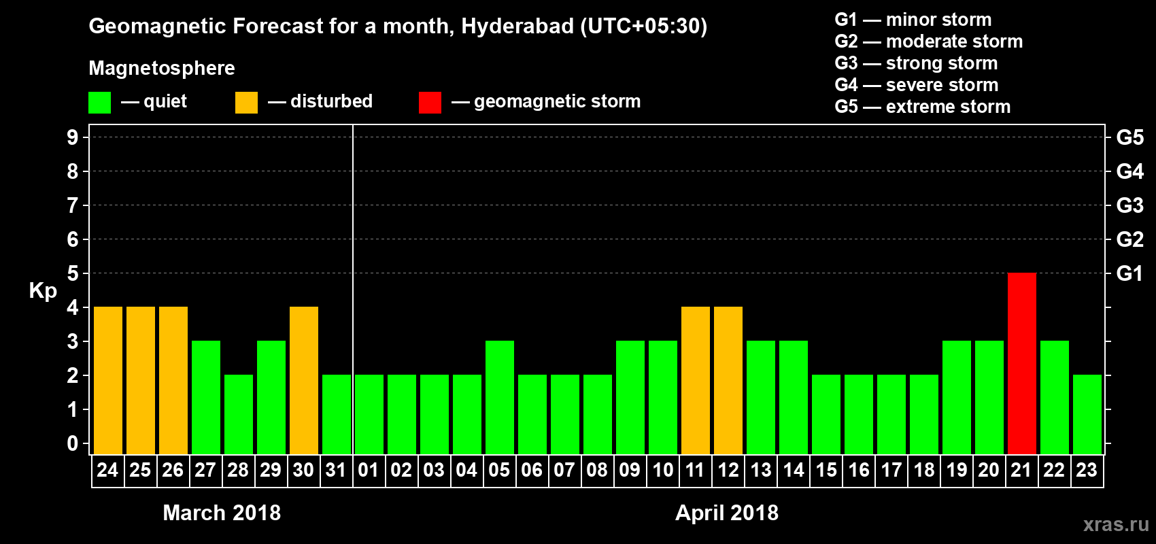
Task: Click the date label 16
Action: 858,470
